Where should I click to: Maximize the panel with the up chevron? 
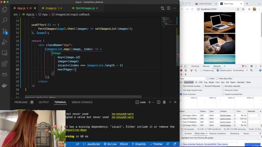(170, 102)
